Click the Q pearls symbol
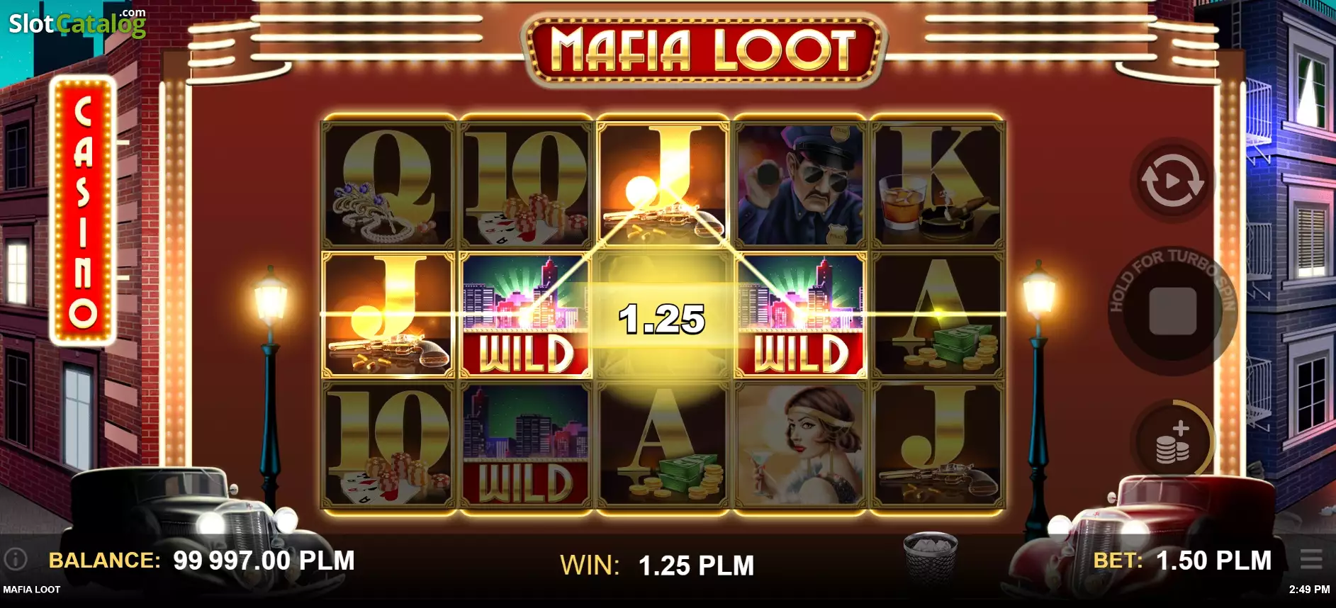Screen dimensions: 1336x608 click(x=388, y=185)
